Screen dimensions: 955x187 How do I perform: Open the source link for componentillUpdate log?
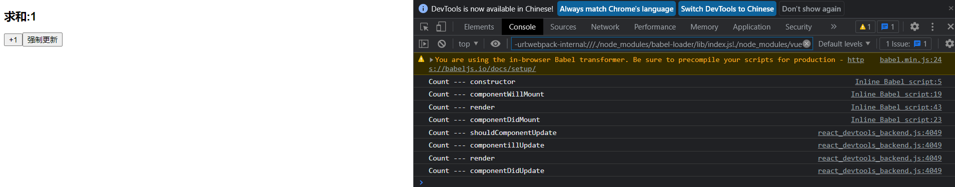tap(879, 145)
